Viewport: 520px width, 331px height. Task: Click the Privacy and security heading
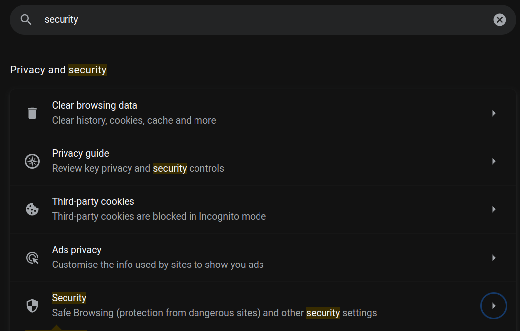tap(58, 70)
